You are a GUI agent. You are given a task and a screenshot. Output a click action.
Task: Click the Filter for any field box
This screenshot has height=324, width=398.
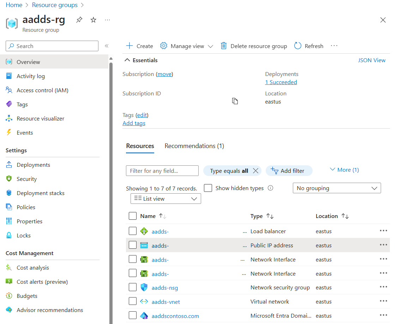pyautogui.click(x=162, y=171)
